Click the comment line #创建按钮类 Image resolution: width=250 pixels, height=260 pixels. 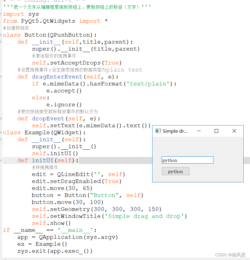16,28
